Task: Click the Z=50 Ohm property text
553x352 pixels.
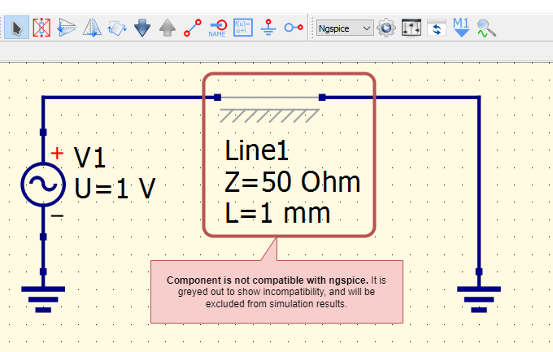Action: 293,182
